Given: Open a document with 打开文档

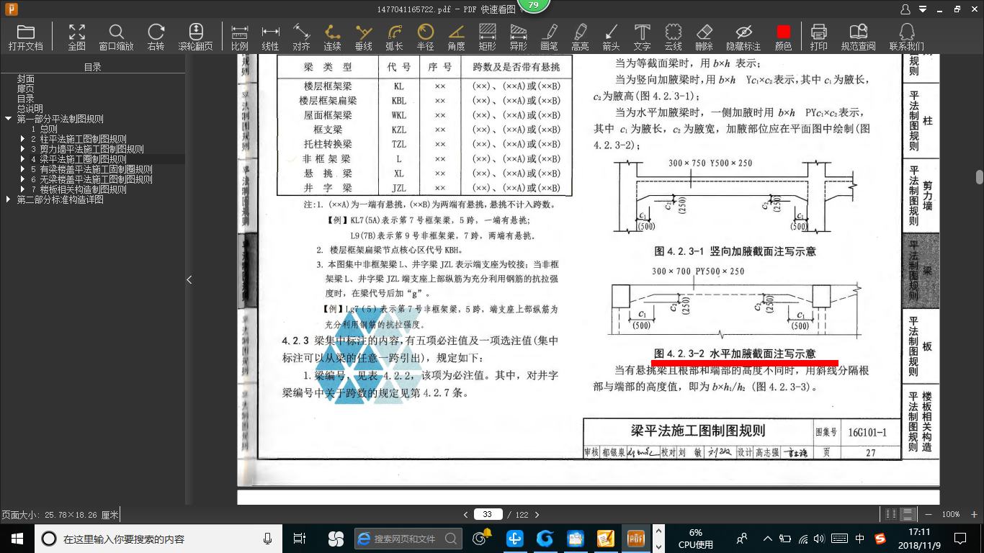Looking at the screenshot, I should (x=26, y=37).
